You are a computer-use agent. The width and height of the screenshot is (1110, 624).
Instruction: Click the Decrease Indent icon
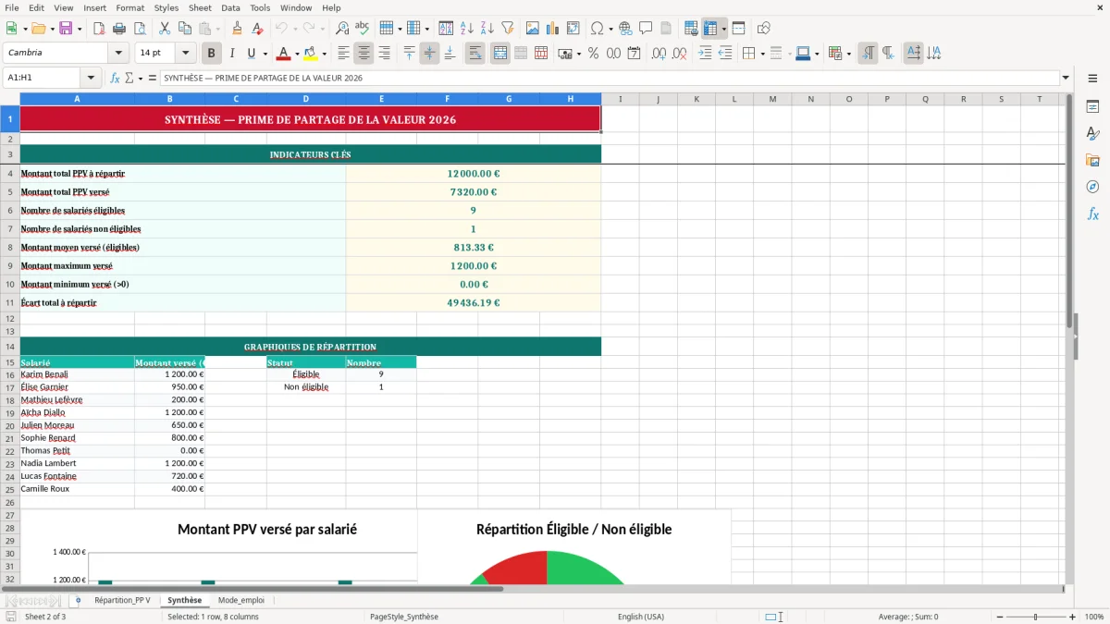tap(725, 54)
